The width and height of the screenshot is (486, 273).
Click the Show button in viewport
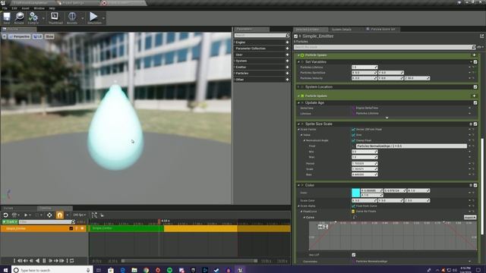coord(49,36)
